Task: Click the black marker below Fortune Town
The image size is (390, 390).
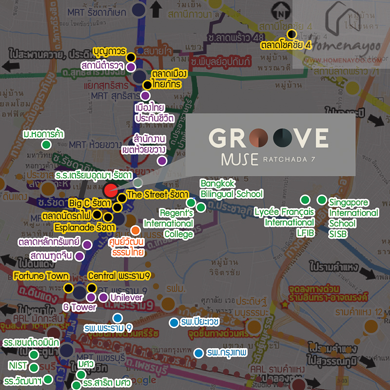Action: [x=68, y=288]
